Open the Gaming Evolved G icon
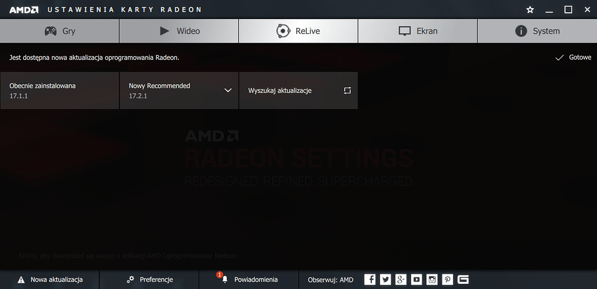Screen dimensions: 597x289 coord(463,280)
